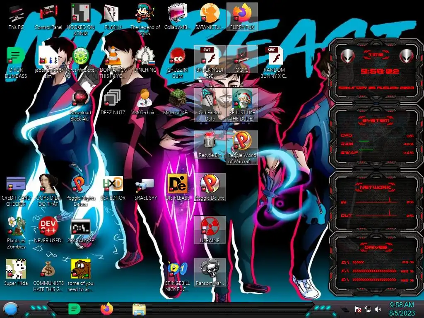Select The Legend of Z'lda icon
The image size is (424, 318).
pyautogui.click(x=145, y=19)
